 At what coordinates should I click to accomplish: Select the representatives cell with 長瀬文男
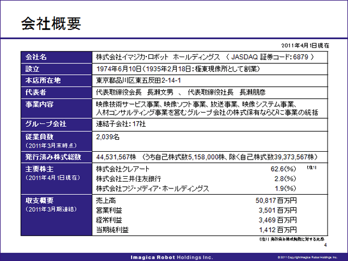(181, 92)
